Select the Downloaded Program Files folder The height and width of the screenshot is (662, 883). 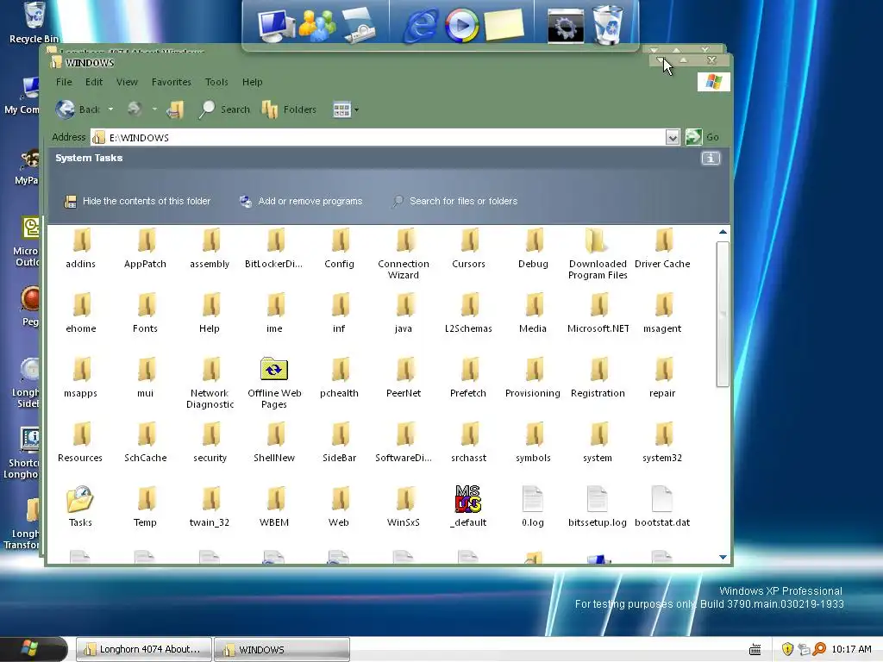pyautogui.click(x=598, y=253)
